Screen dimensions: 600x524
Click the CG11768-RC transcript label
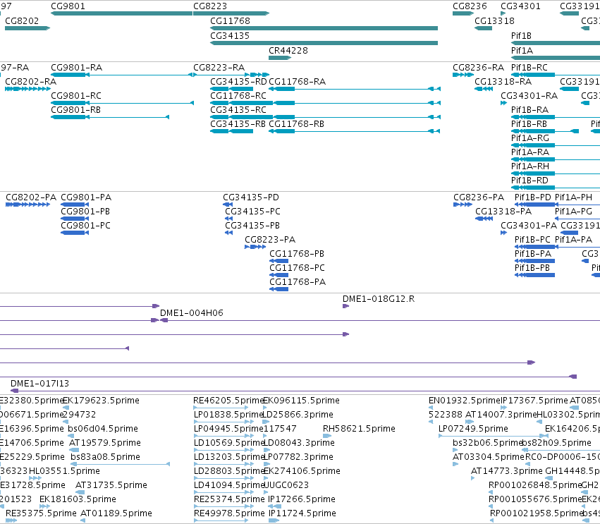tap(238, 96)
